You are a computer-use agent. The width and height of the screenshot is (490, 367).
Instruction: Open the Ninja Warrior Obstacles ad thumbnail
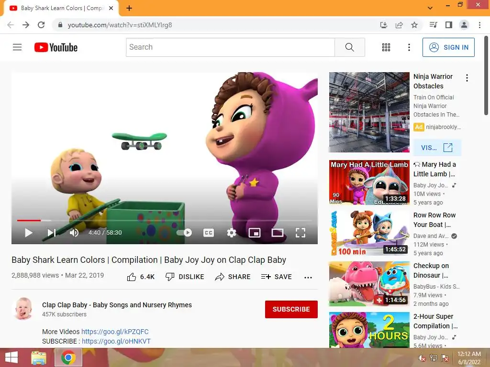point(369,112)
